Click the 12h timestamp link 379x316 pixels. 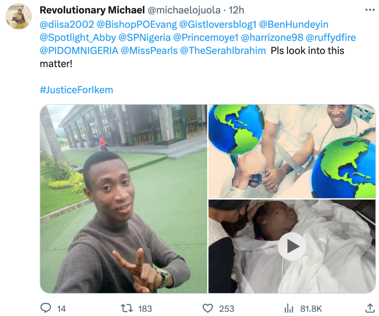click(237, 10)
